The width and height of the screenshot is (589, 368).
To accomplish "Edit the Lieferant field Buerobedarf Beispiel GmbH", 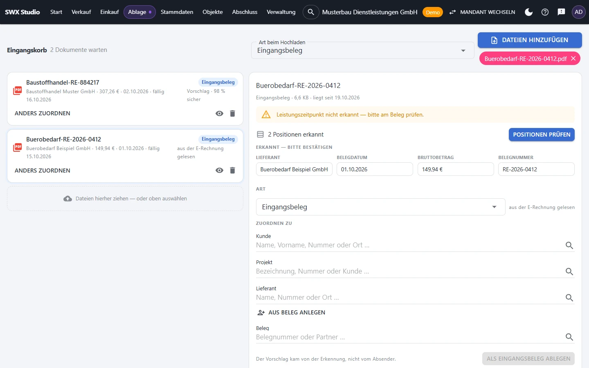I will (294, 169).
